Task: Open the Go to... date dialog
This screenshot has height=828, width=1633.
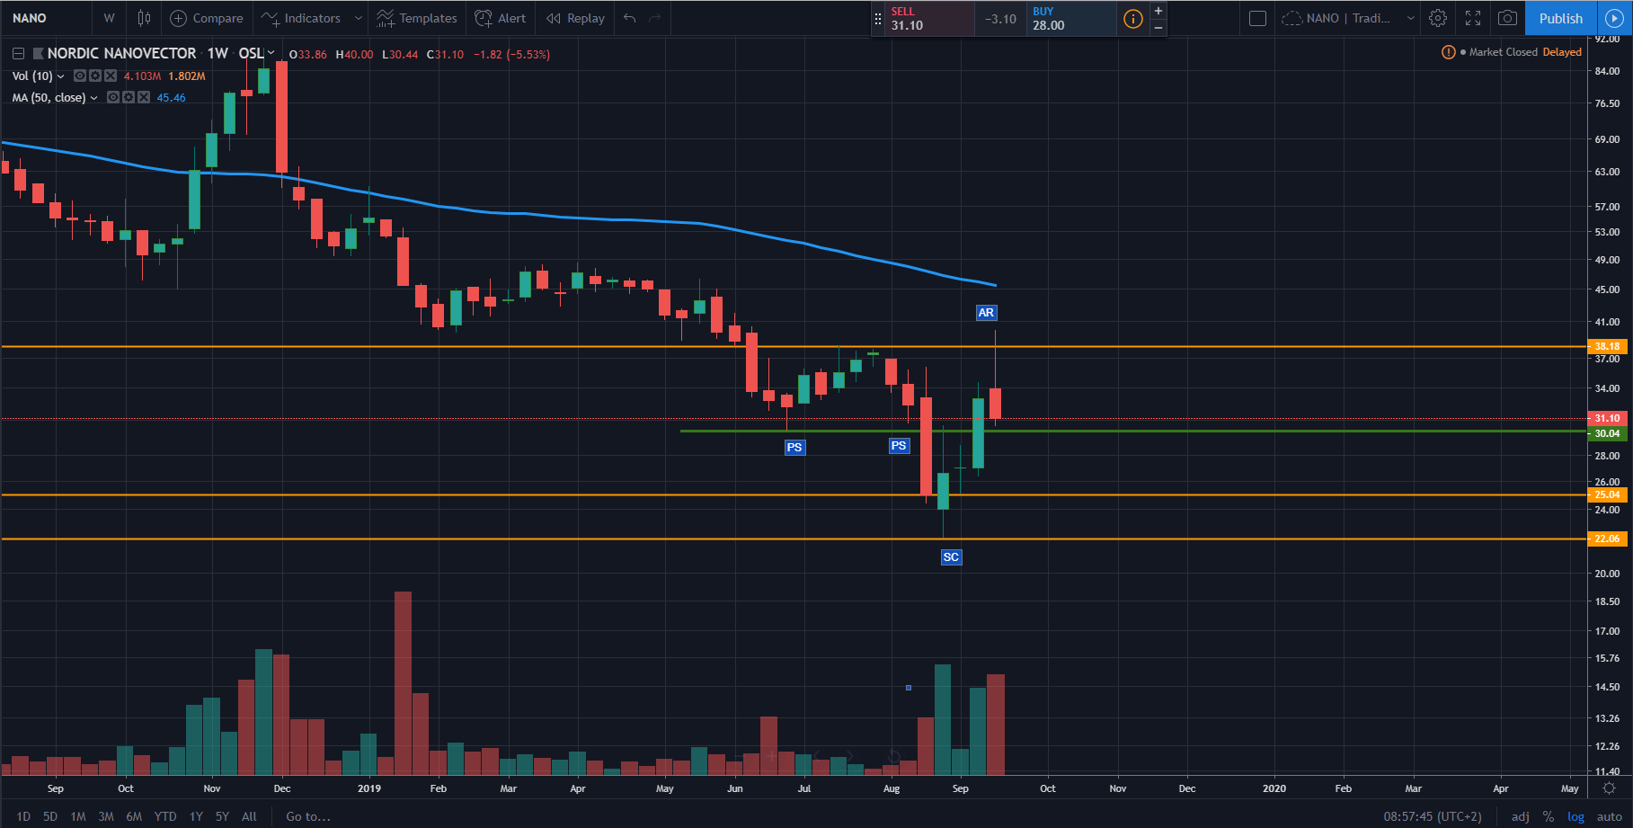Action: point(308,816)
